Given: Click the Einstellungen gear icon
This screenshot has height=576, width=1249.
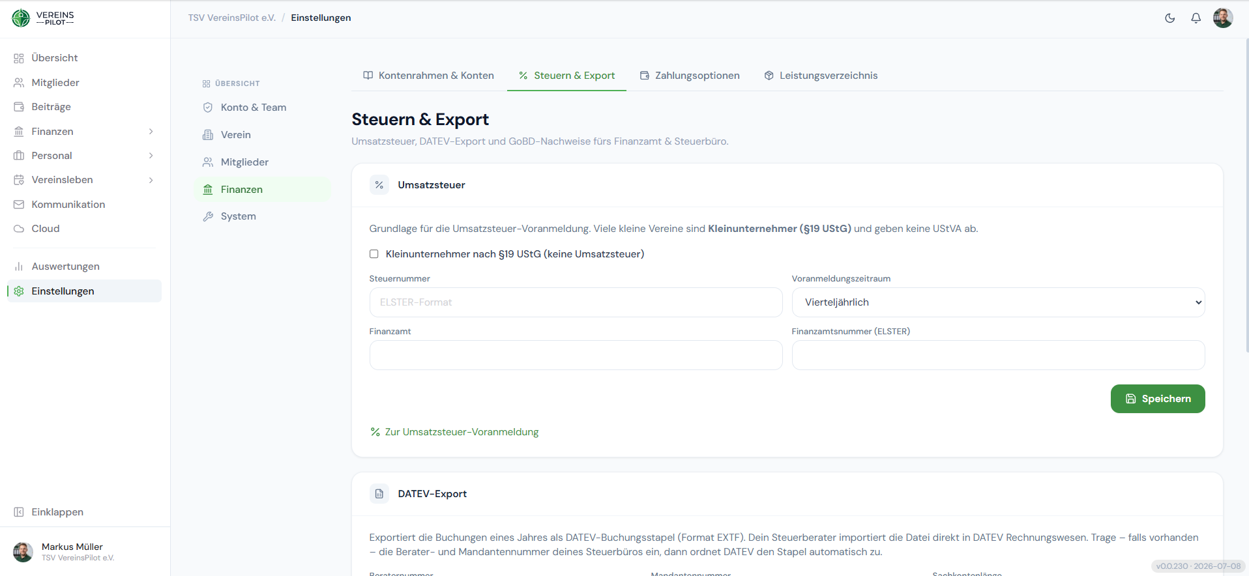Looking at the screenshot, I should pos(19,291).
